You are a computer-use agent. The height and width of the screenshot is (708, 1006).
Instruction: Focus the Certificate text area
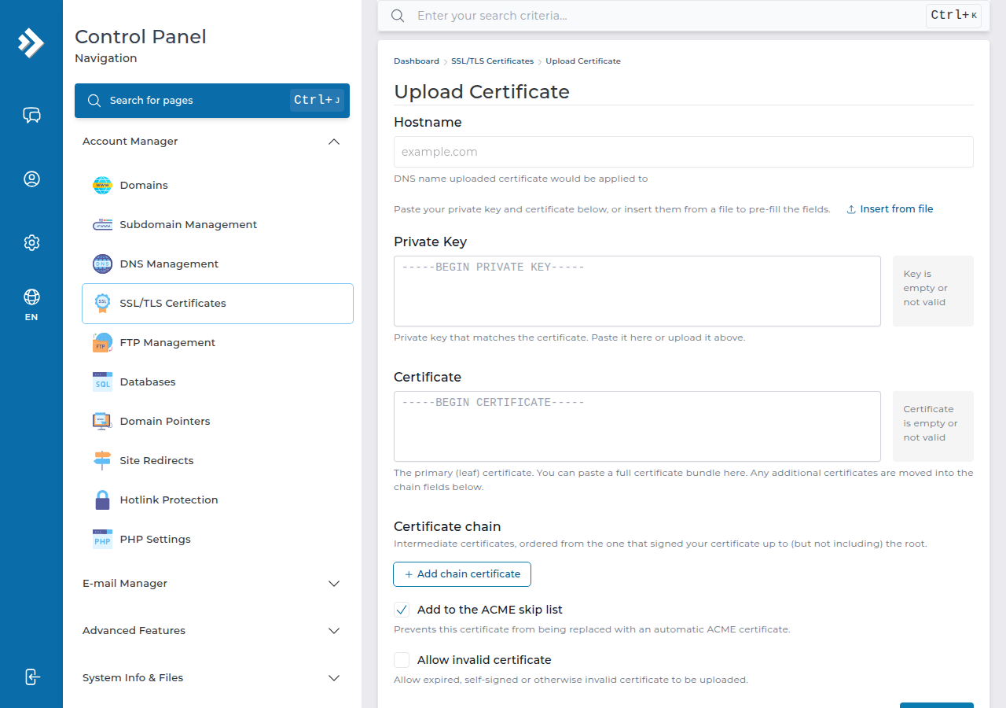(x=637, y=426)
